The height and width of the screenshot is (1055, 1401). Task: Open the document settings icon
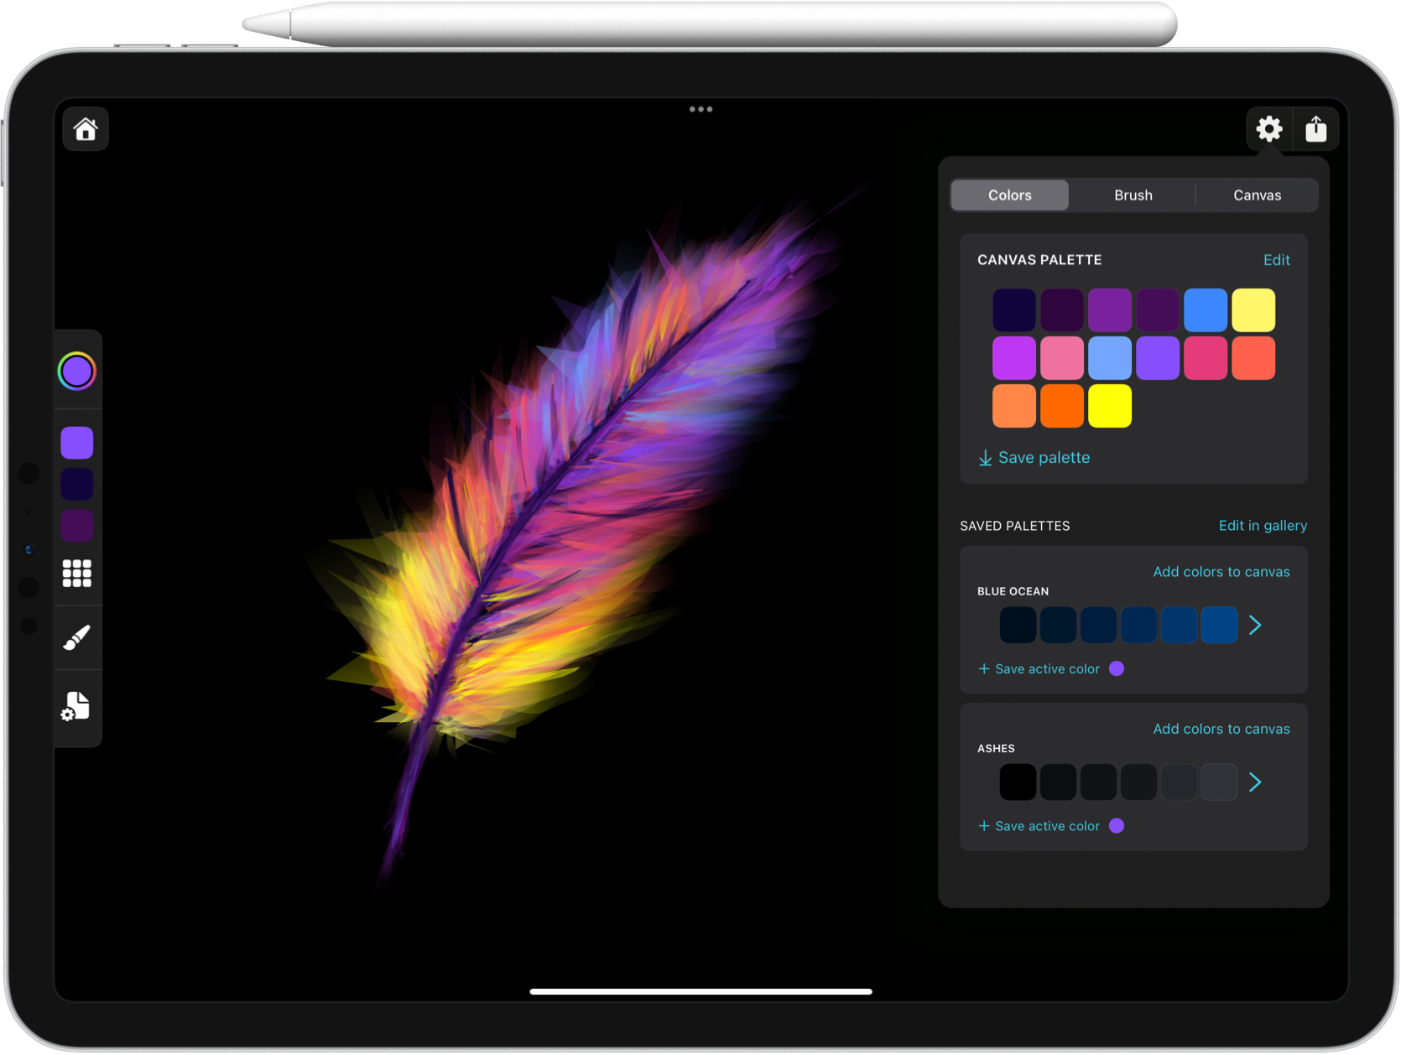[76, 707]
